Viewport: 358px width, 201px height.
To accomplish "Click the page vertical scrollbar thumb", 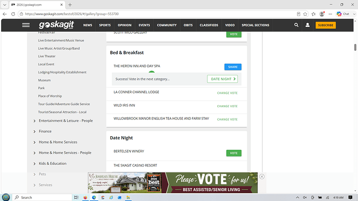I will 355,48.
